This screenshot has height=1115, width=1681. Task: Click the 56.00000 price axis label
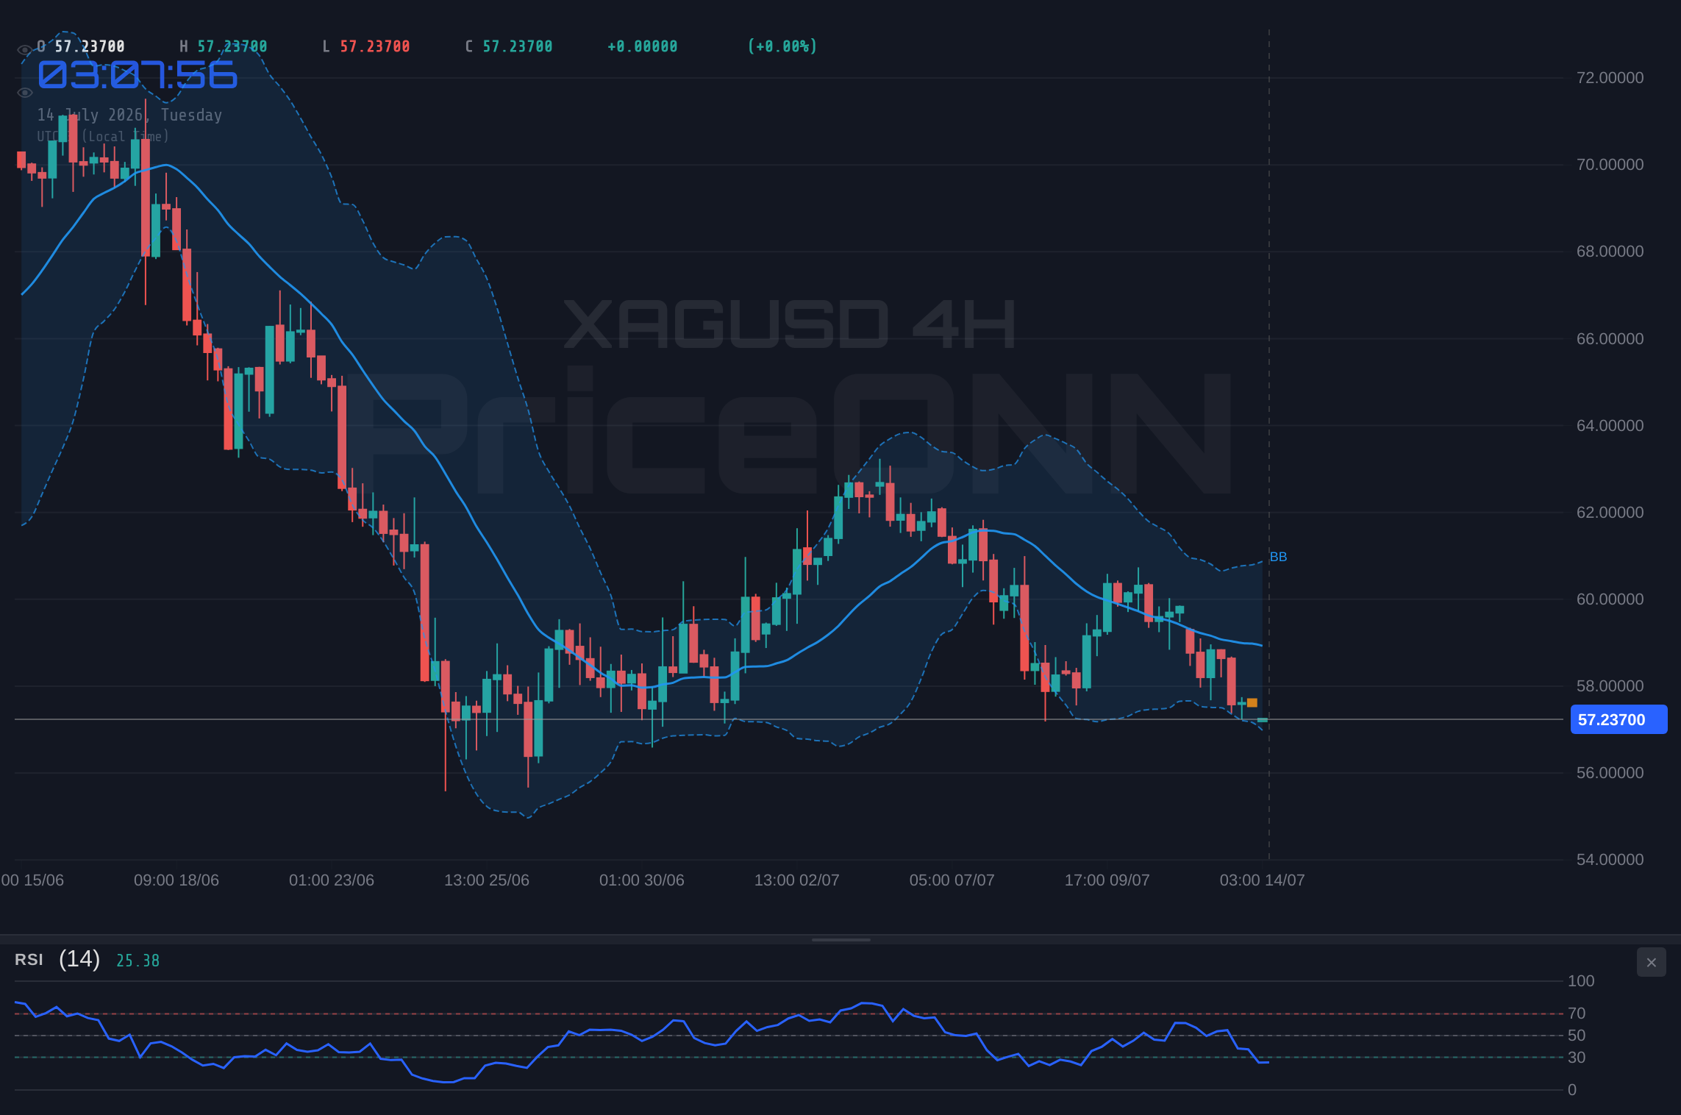pyautogui.click(x=1610, y=773)
